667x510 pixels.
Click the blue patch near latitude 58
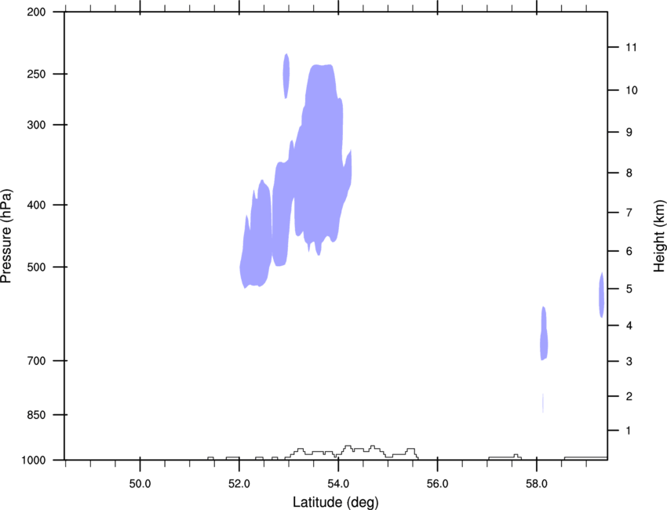[x=544, y=333]
